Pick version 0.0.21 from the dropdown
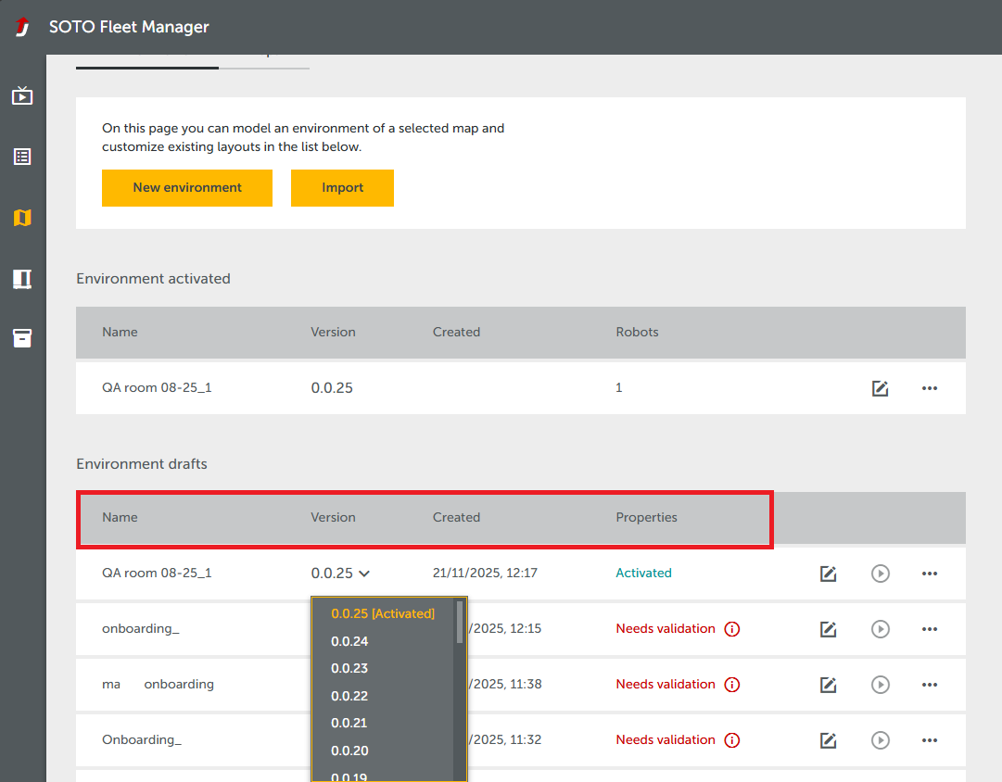Image resolution: width=1002 pixels, height=782 pixels. point(349,723)
